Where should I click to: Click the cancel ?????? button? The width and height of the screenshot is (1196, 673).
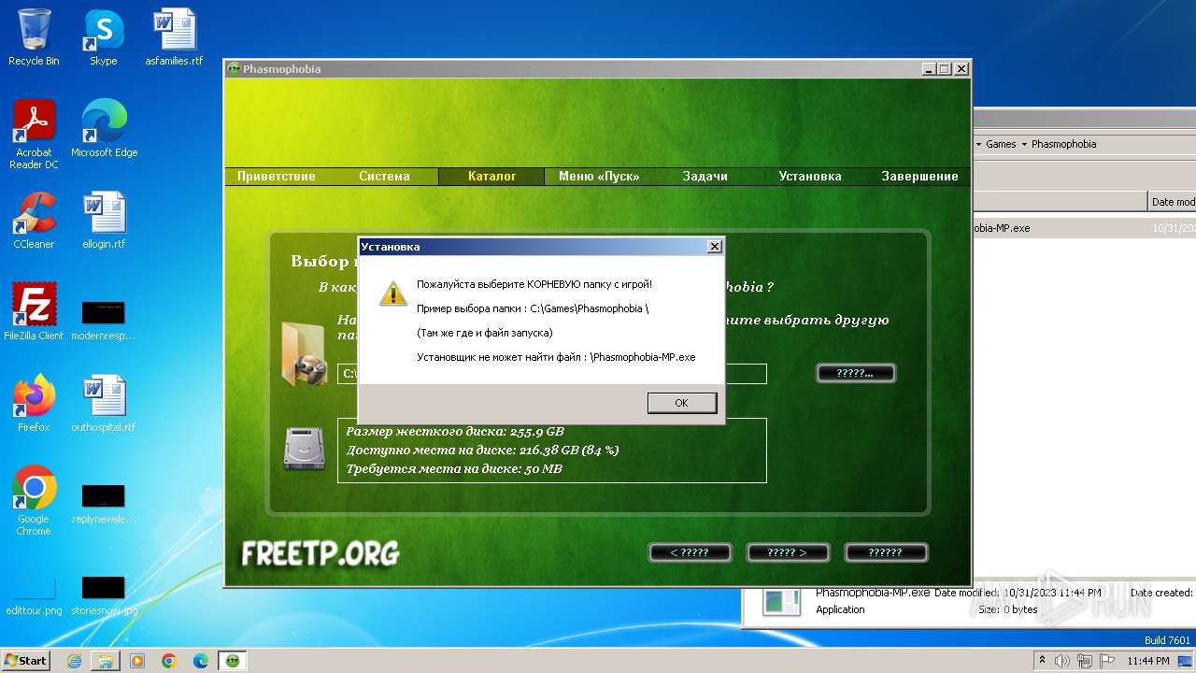click(x=885, y=552)
